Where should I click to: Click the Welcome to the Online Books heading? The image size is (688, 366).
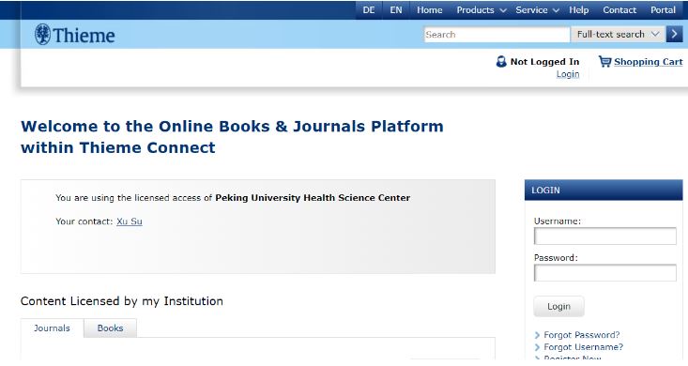[232, 137]
